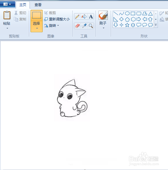This screenshot has width=168, height=170.
Task: Choose the Left arrow shape
Action: click(145, 19)
